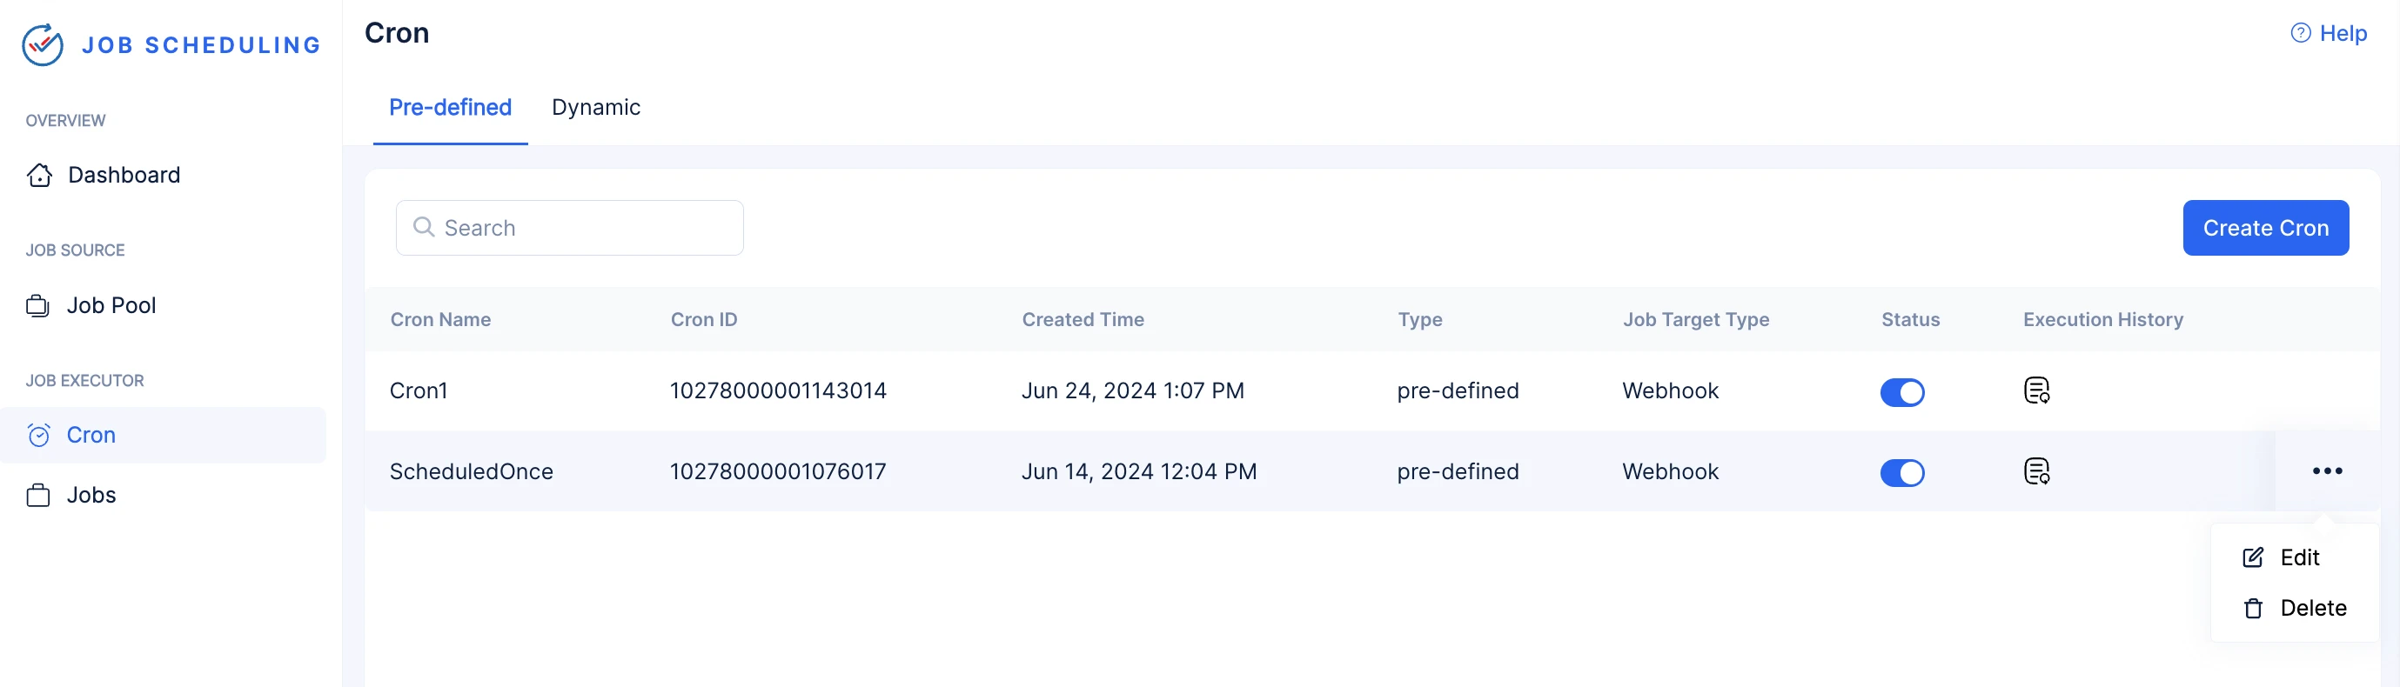This screenshot has height=687, width=2400.
Task: Focus the Search input field
Action: coord(569,228)
